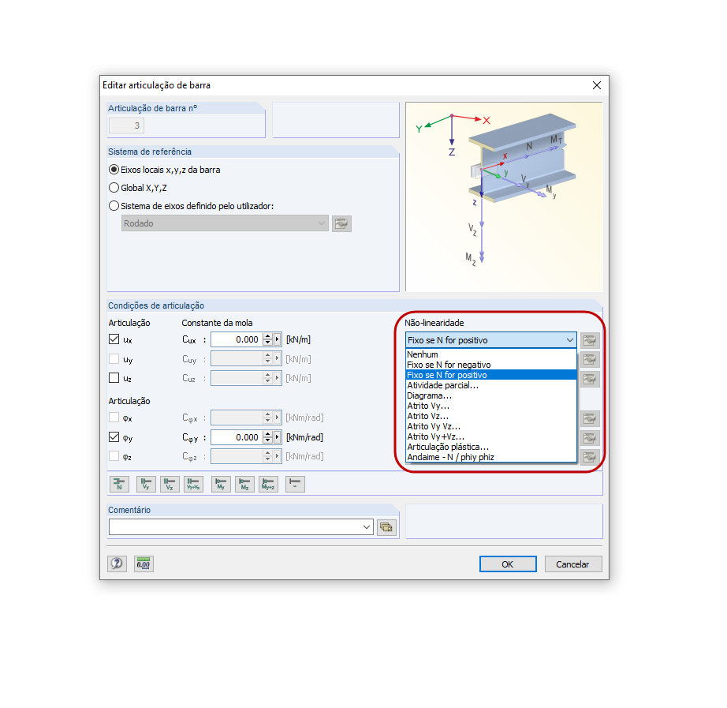Click edit nonlinearity icon in ux row
This screenshot has width=727, height=708.
(x=590, y=340)
